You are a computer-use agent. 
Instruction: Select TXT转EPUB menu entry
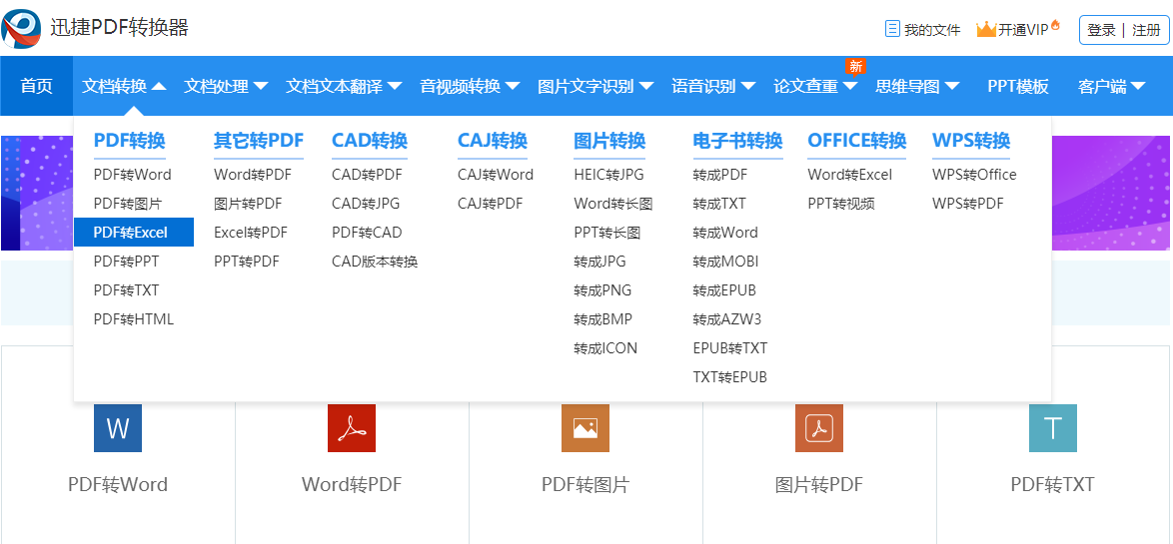(x=730, y=377)
